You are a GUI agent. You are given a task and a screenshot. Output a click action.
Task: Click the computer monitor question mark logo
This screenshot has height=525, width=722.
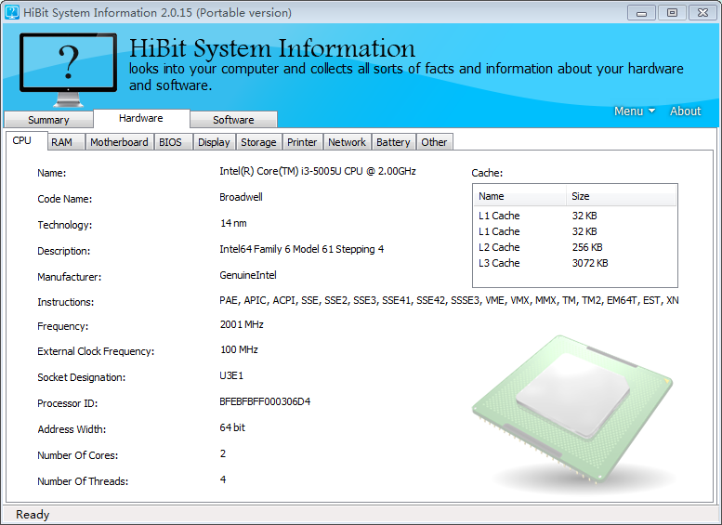pyautogui.click(x=68, y=69)
